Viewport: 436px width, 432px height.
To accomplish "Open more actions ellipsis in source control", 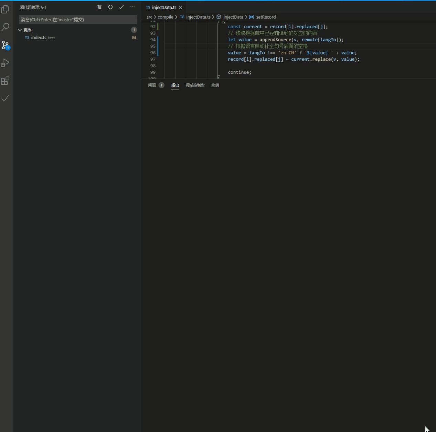I will point(132,7).
